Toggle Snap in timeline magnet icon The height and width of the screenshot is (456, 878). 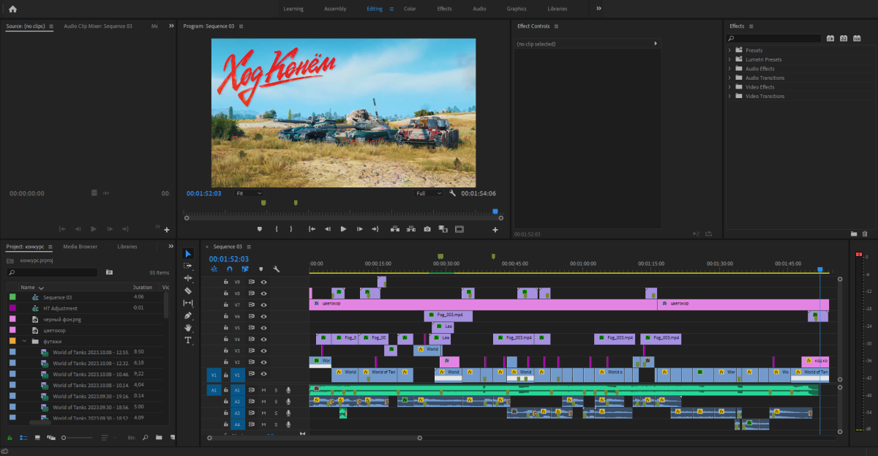point(230,269)
